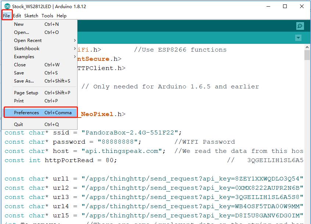Click the Arduino logo in title bar

tap(7, 6)
